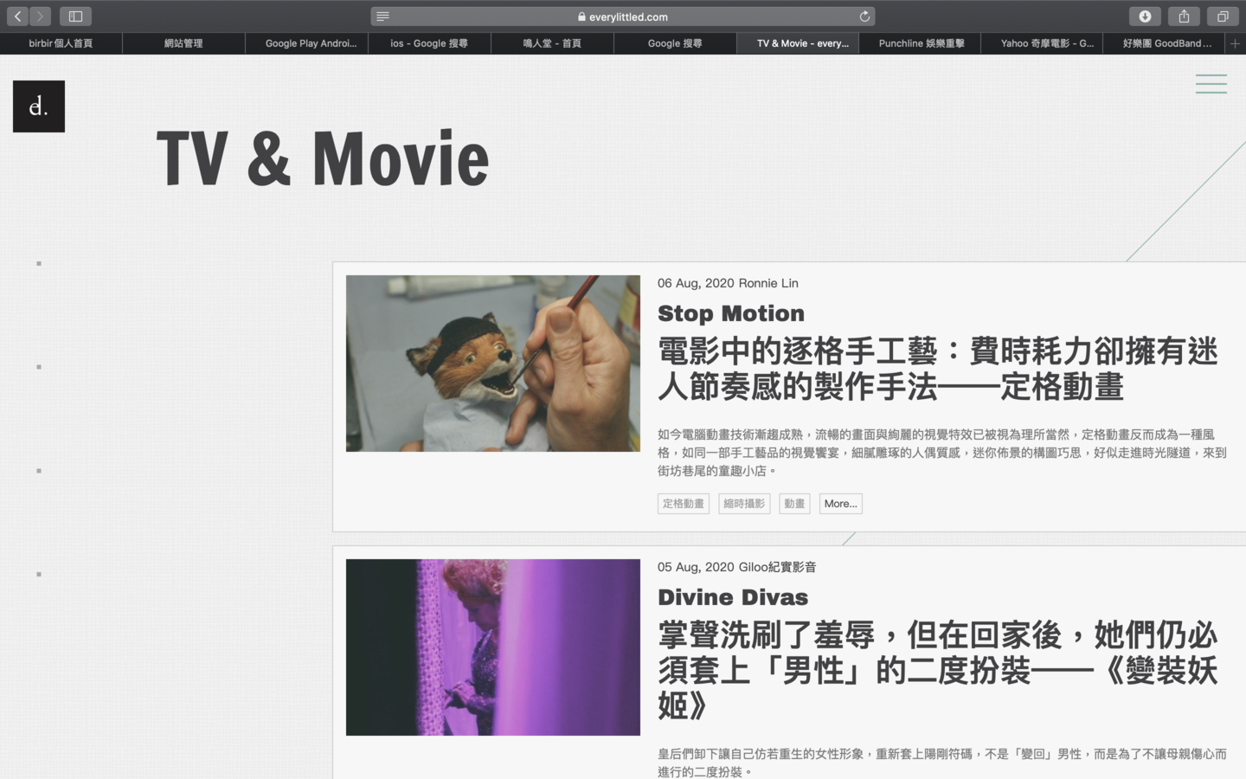1246x779 pixels.
Task: Switch to the 網站管理 tab
Action: tap(183, 43)
